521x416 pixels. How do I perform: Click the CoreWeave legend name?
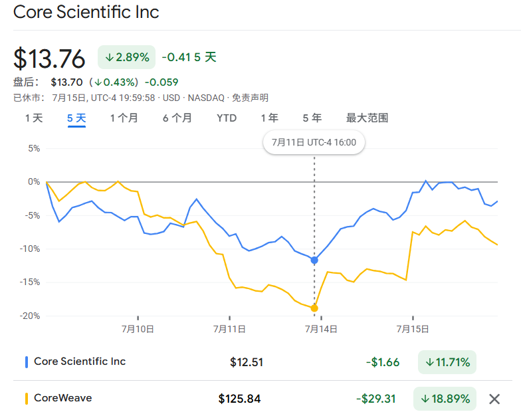coord(63,398)
